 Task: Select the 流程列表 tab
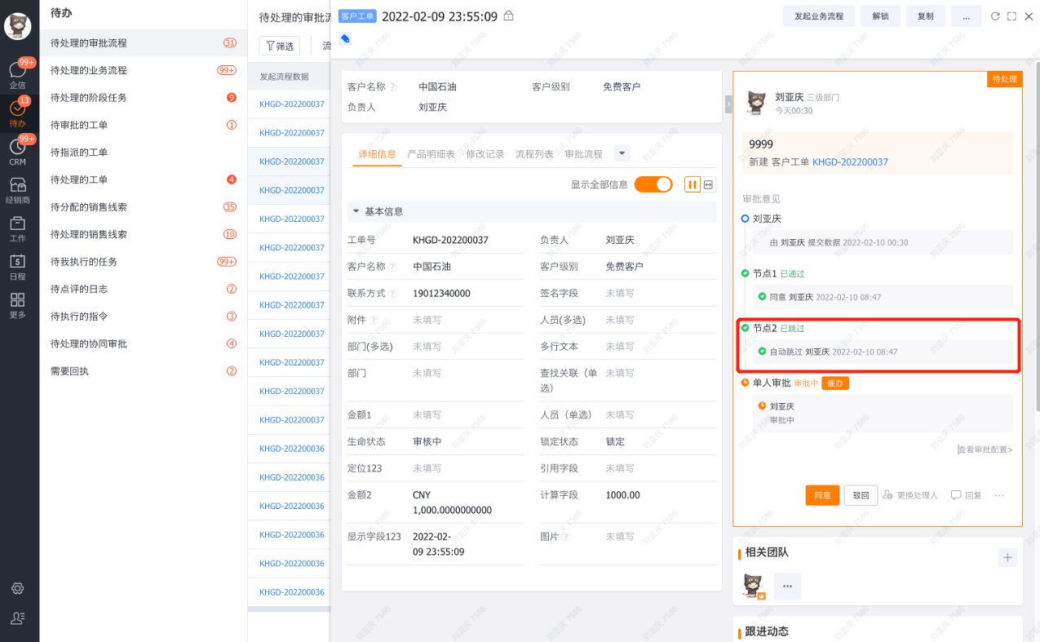(x=534, y=154)
